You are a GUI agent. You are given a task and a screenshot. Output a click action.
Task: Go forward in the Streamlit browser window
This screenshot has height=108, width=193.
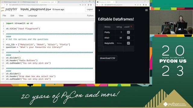click(100, 5)
